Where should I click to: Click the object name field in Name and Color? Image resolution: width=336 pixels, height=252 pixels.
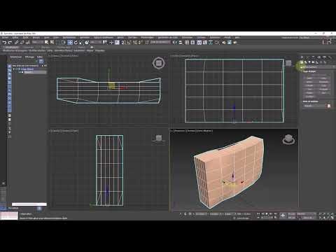[314, 106]
